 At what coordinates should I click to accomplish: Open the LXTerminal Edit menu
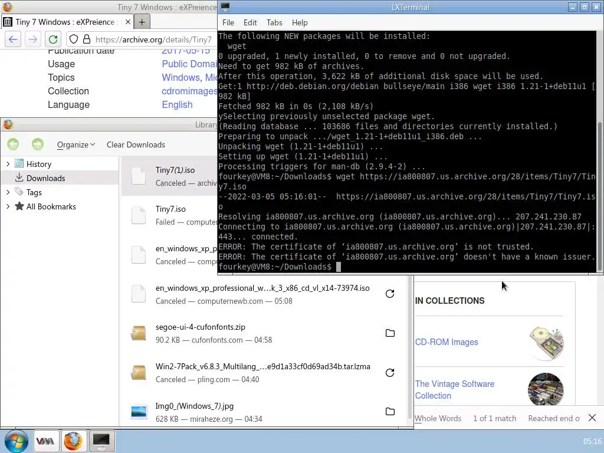click(250, 23)
